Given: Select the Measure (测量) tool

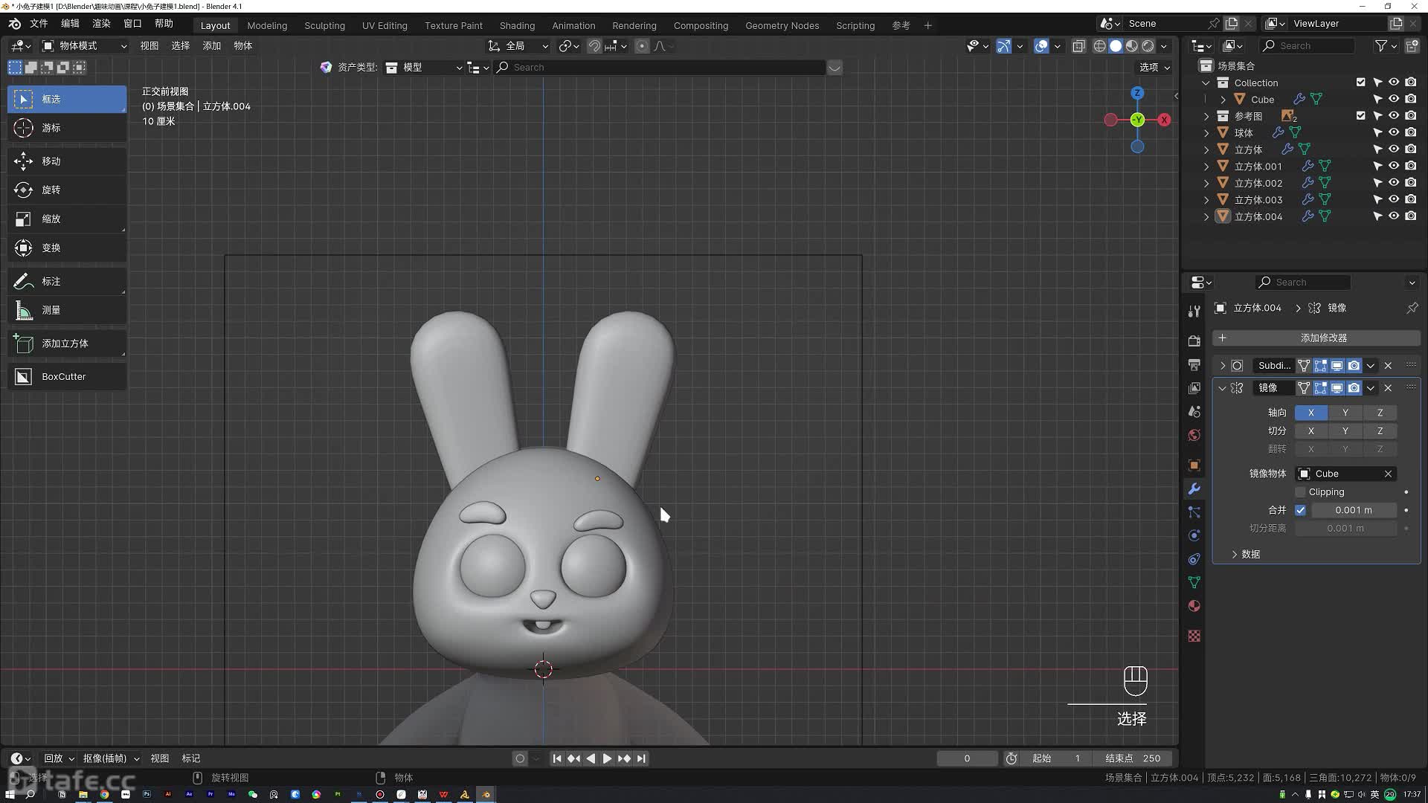Looking at the screenshot, I should [x=67, y=310].
